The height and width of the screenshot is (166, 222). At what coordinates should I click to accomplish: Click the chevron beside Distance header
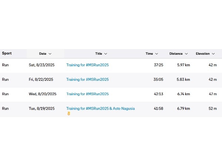[x=186, y=54]
